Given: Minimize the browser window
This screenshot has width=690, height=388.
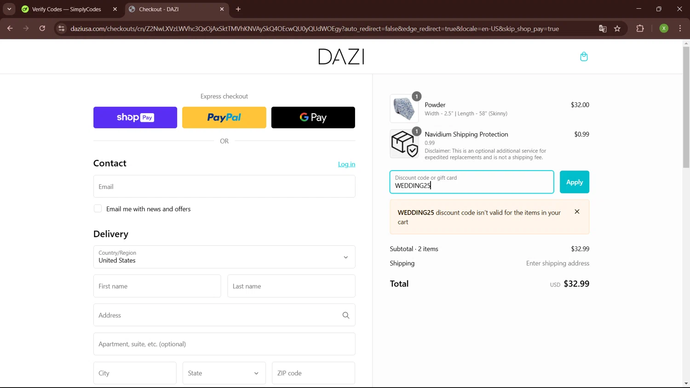Looking at the screenshot, I should pyautogui.click(x=638, y=9).
